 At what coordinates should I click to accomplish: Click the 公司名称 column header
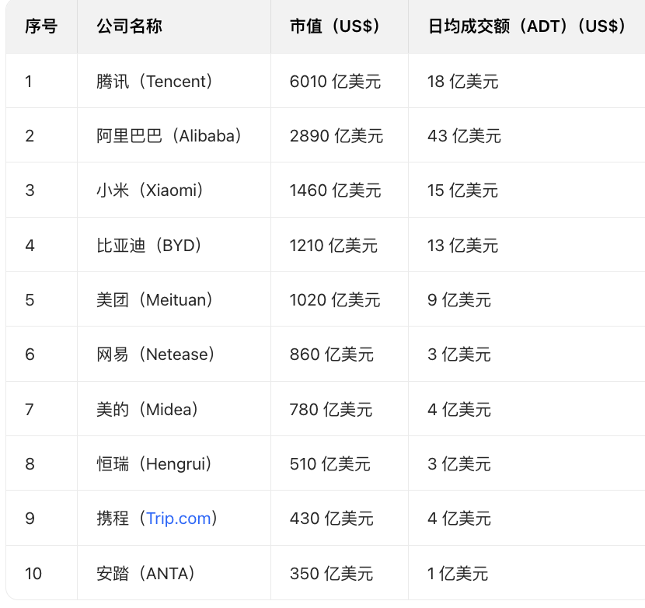click(129, 26)
